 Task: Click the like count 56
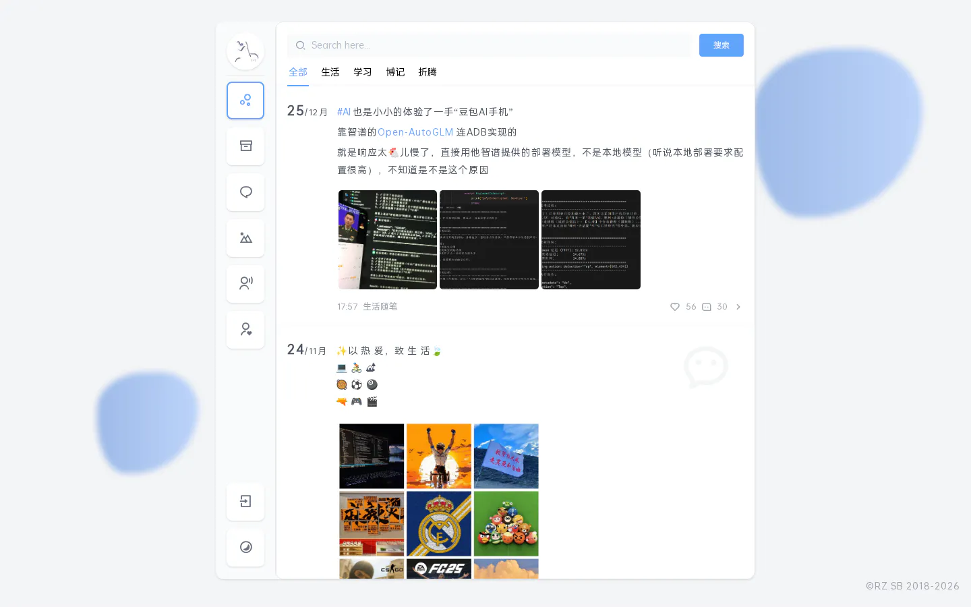tap(691, 307)
